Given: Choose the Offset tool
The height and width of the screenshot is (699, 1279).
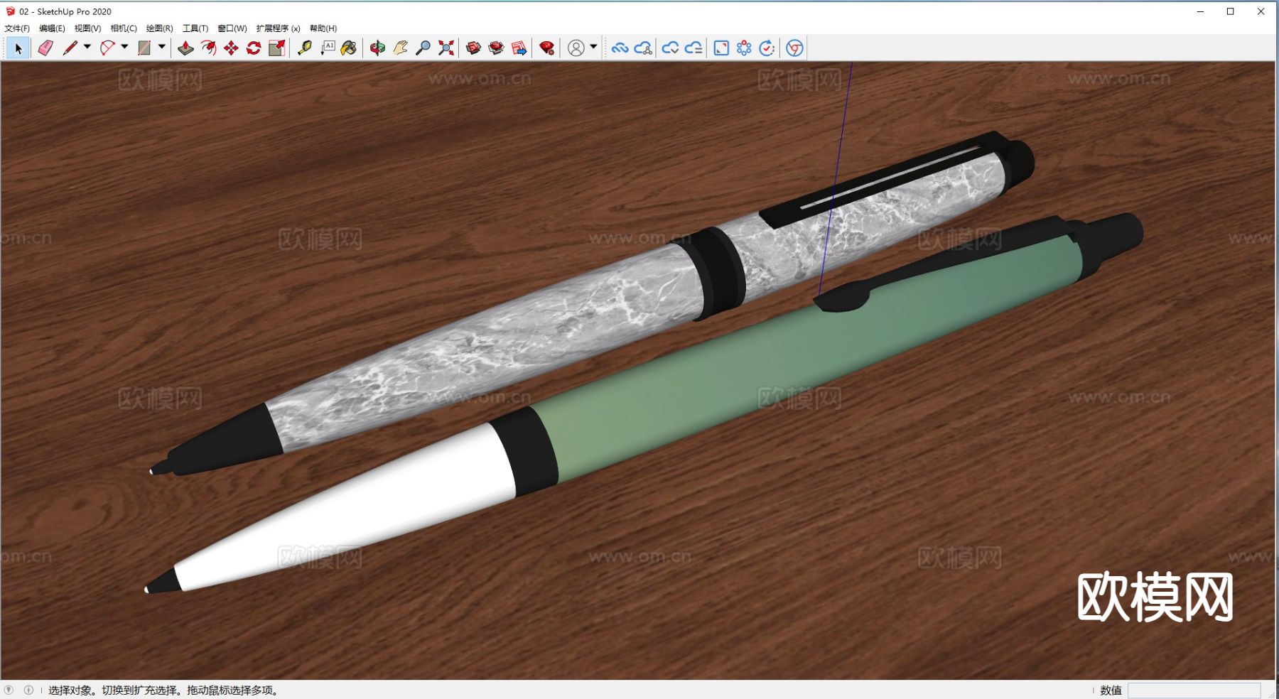Looking at the screenshot, I should pos(208,48).
